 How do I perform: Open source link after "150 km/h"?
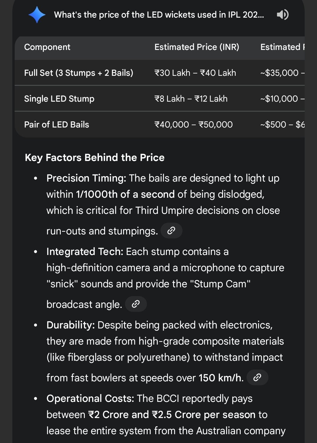pyautogui.click(x=257, y=377)
